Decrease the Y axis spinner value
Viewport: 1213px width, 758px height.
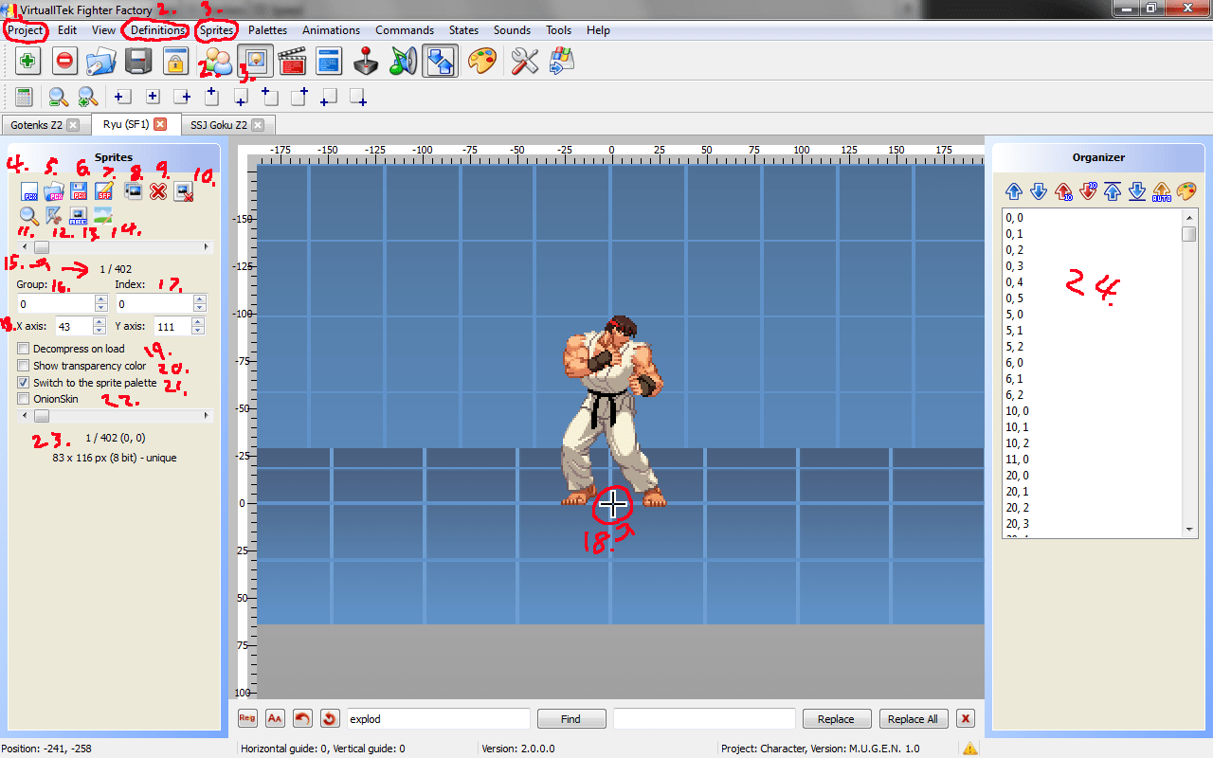(197, 331)
